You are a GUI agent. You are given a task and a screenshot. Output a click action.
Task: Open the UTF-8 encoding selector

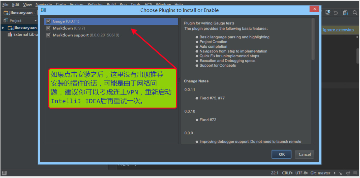[302, 173]
